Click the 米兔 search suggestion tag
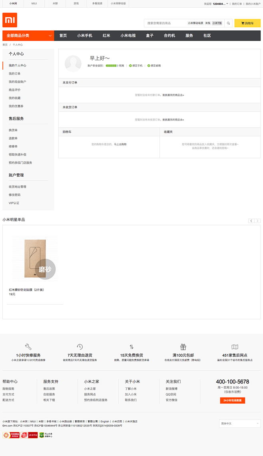The height and width of the screenshot is (456, 263). pos(208,23)
